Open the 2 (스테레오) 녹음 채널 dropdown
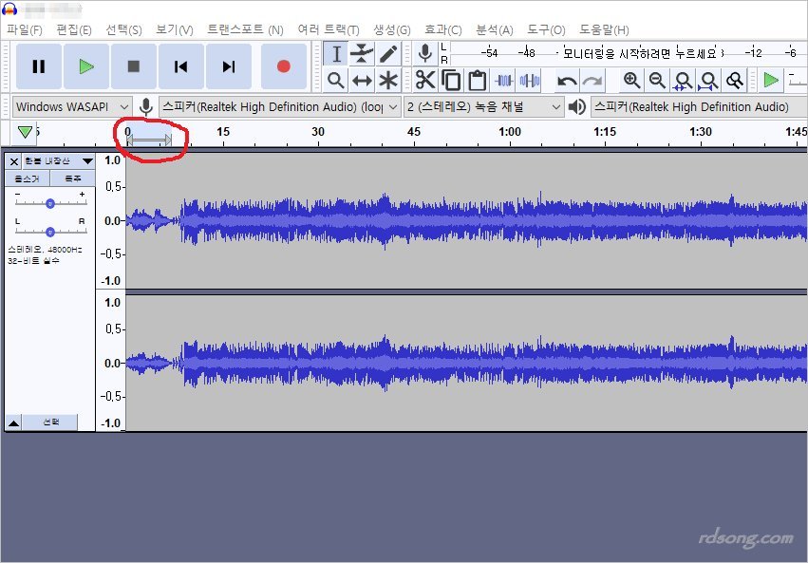 point(484,106)
